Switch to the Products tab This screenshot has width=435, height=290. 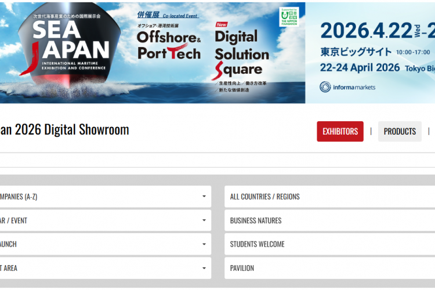(x=400, y=132)
